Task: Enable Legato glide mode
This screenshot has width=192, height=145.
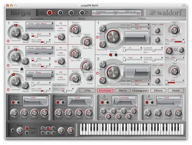Action: [x=27, y=133]
